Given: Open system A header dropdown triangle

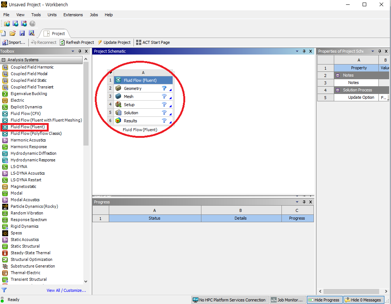Looking at the screenshot, I should tap(111, 73).
